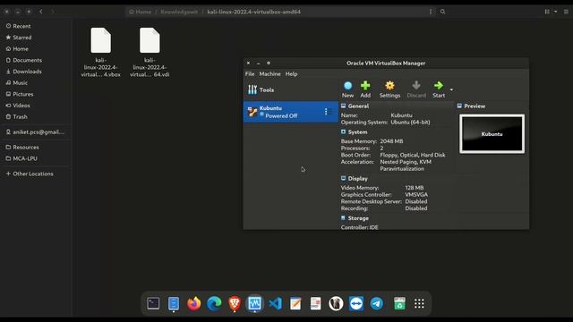The width and height of the screenshot is (573, 322).
Task: Click the Storage section header
Action: click(x=358, y=218)
